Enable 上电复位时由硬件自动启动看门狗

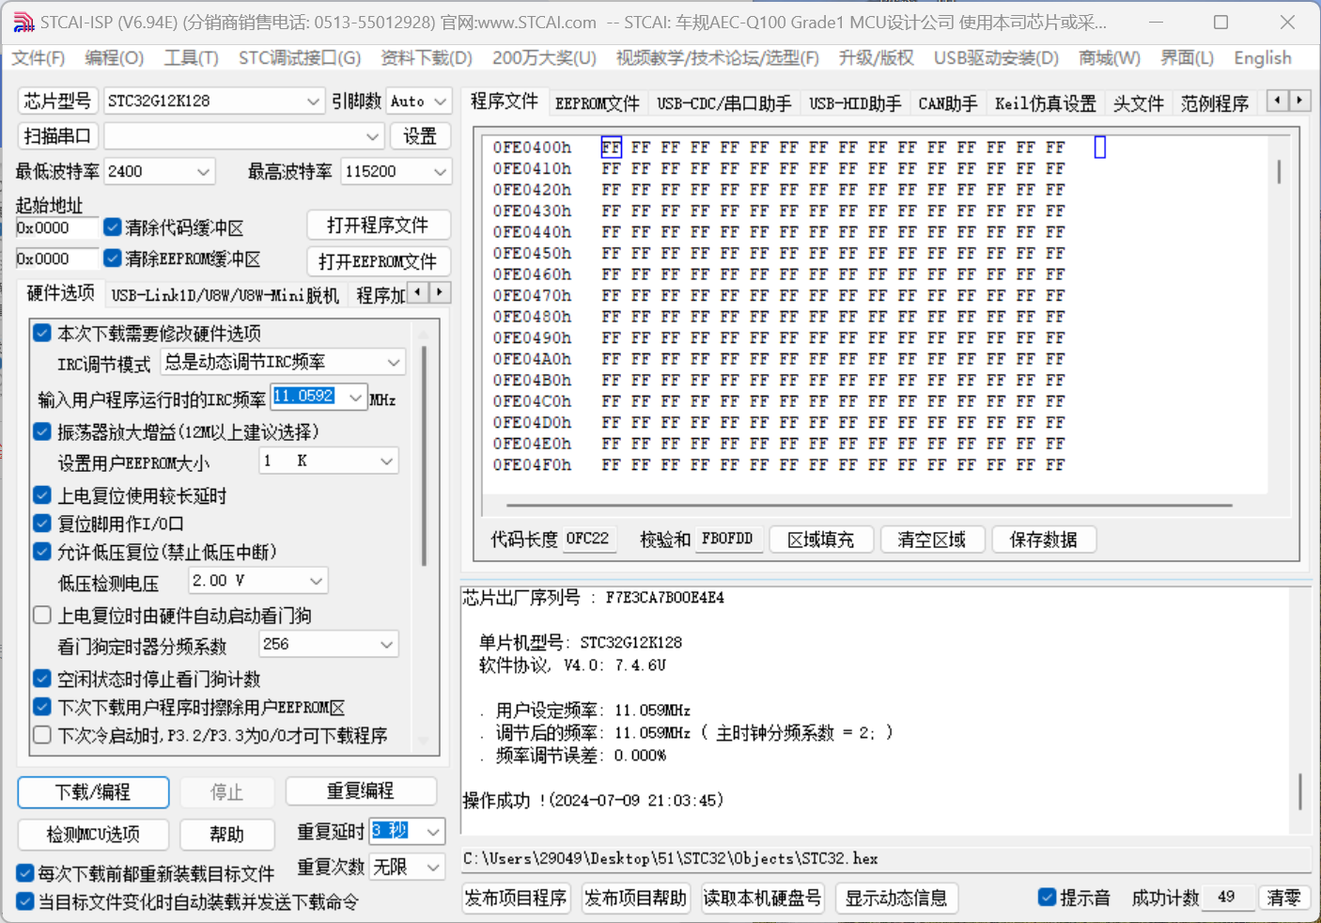click(x=42, y=615)
